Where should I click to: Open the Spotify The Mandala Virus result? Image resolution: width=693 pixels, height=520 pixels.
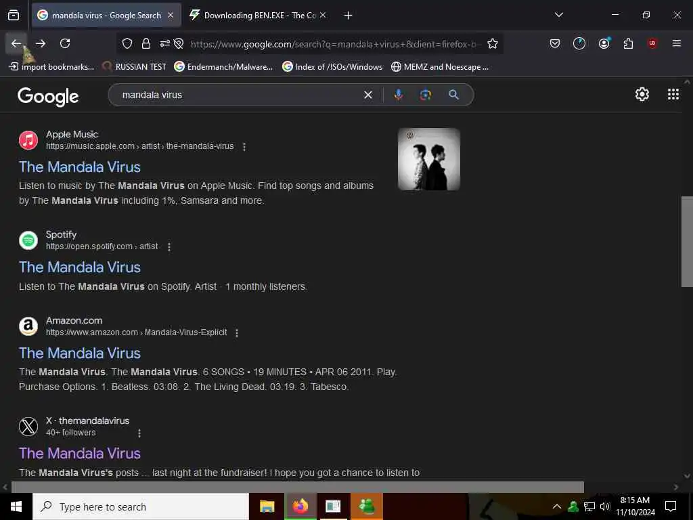tap(80, 267)
